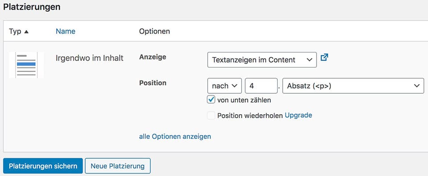Sort placements by Name column

66,32
